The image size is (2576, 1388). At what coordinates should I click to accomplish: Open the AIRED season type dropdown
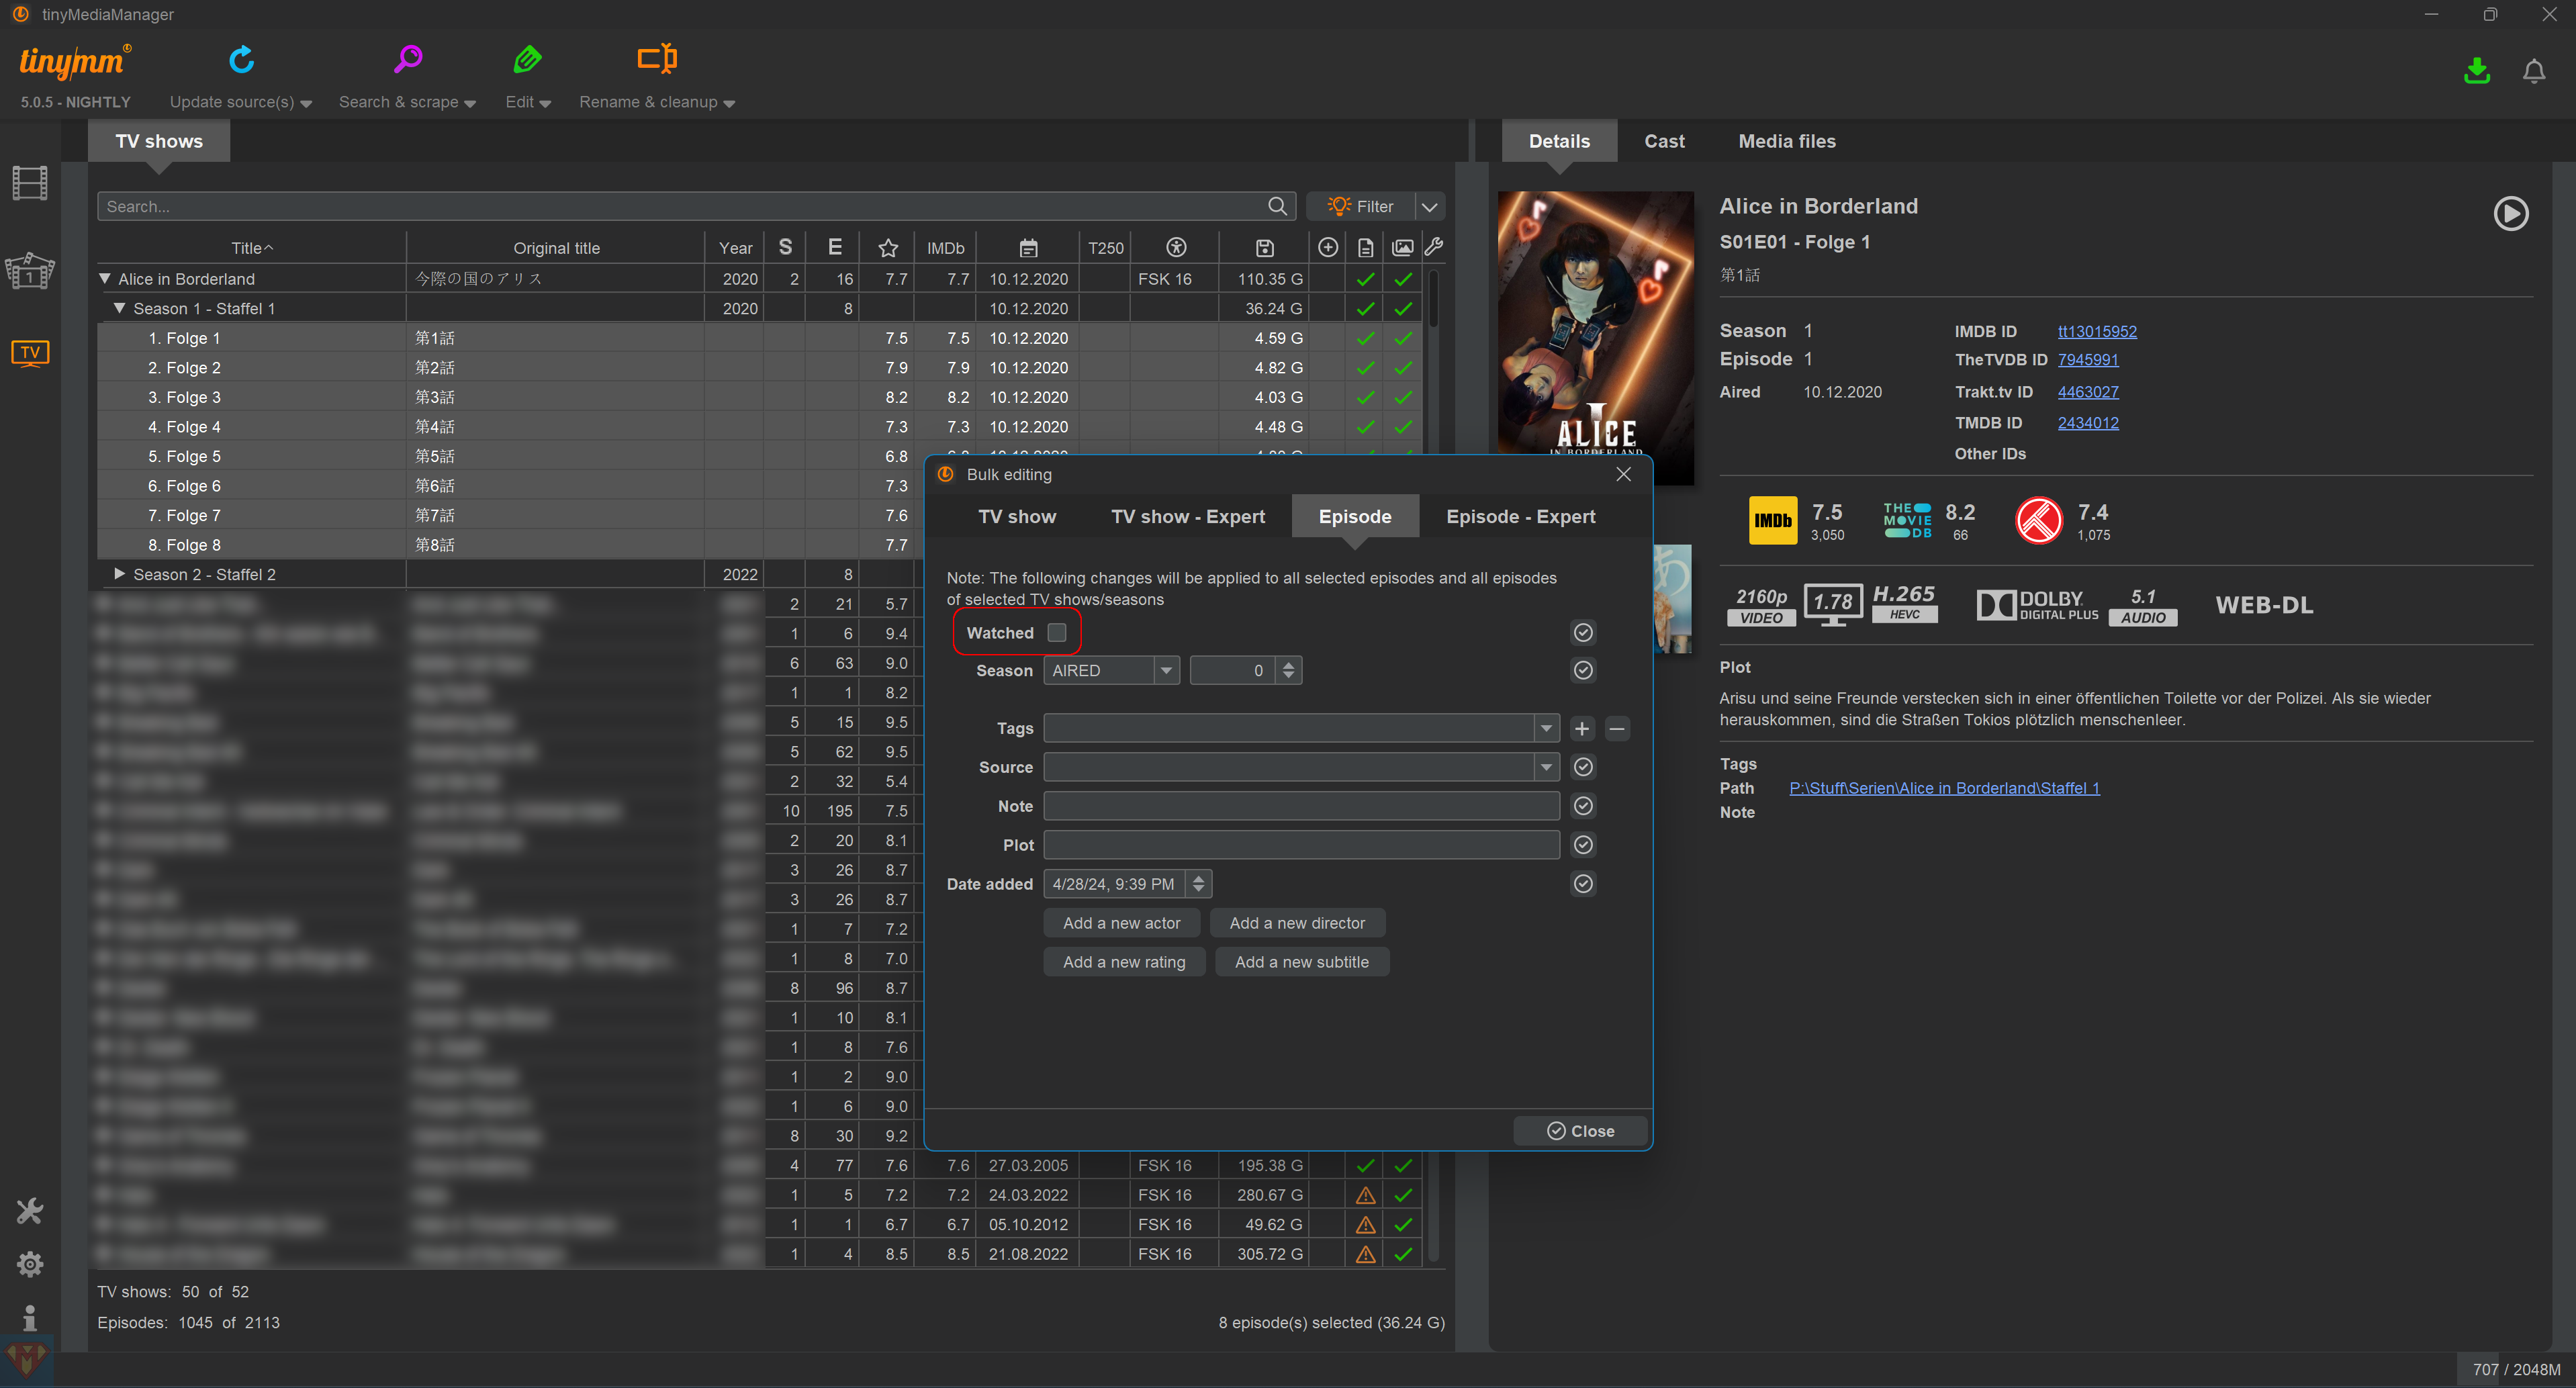click(x=1165, y=671)
